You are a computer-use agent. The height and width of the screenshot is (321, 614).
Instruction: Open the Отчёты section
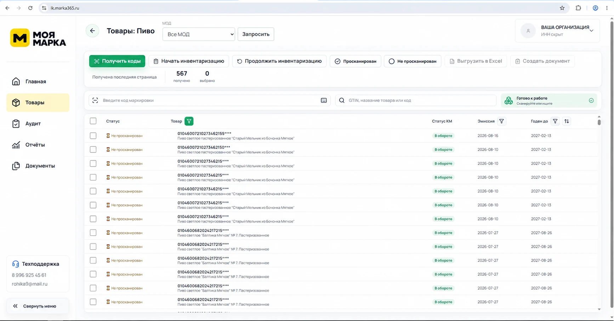38,145
